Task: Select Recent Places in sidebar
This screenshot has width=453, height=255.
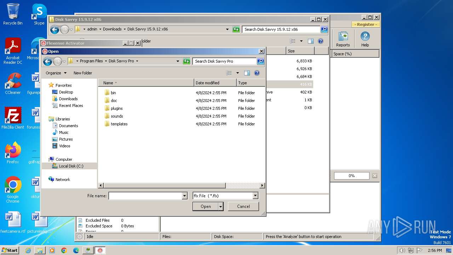Action: [71, 106]
